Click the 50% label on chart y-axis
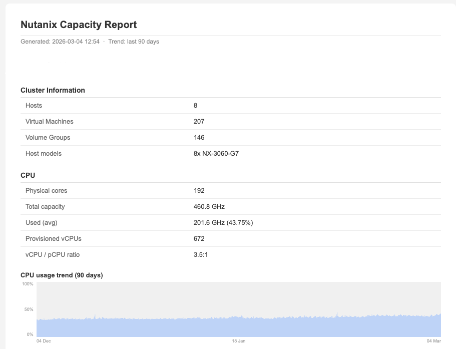Image resolution: width=456 pixels, height=349 pixels. point(28,309)
